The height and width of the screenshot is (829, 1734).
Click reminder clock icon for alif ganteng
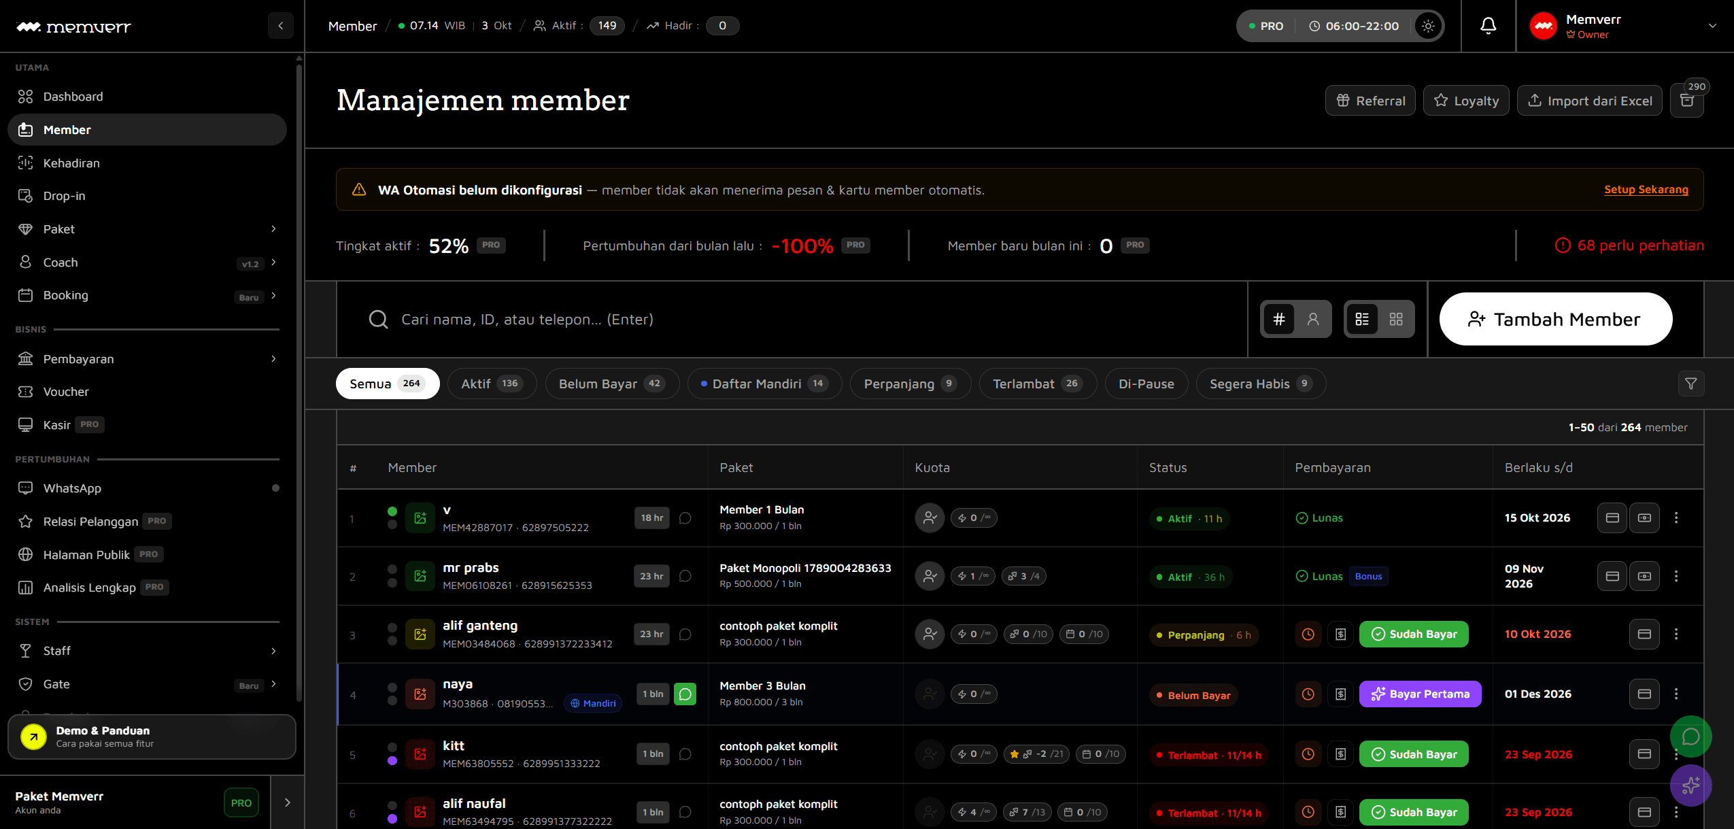coord(1308,635)
